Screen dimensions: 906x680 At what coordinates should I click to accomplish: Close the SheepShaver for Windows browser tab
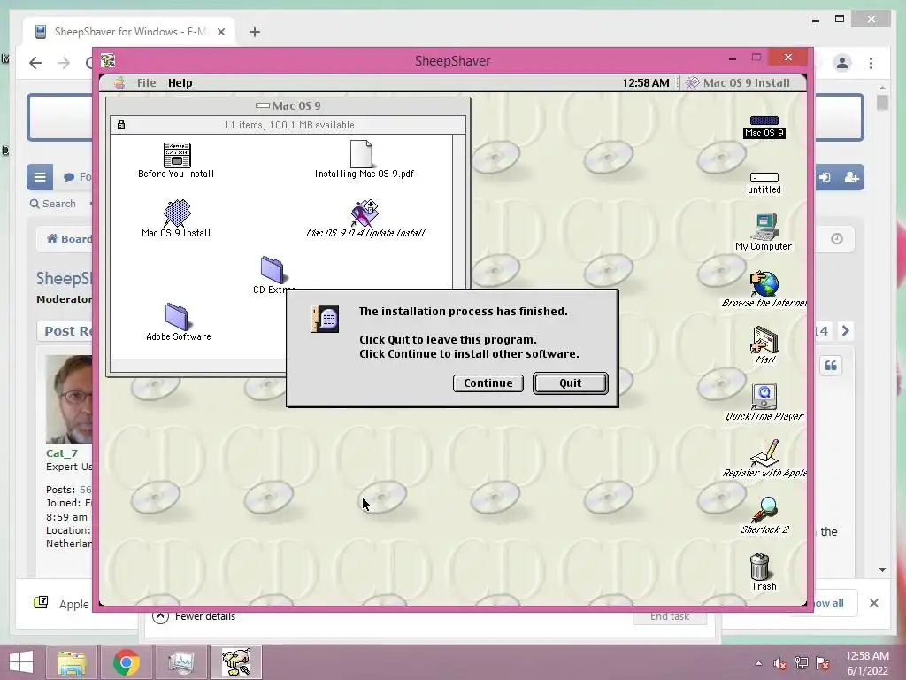pos(220,32)
